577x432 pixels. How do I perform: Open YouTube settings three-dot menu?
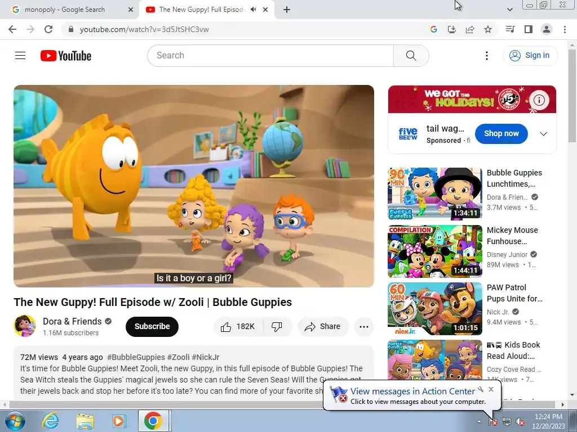pyautogui.click(x=487, y=56)
